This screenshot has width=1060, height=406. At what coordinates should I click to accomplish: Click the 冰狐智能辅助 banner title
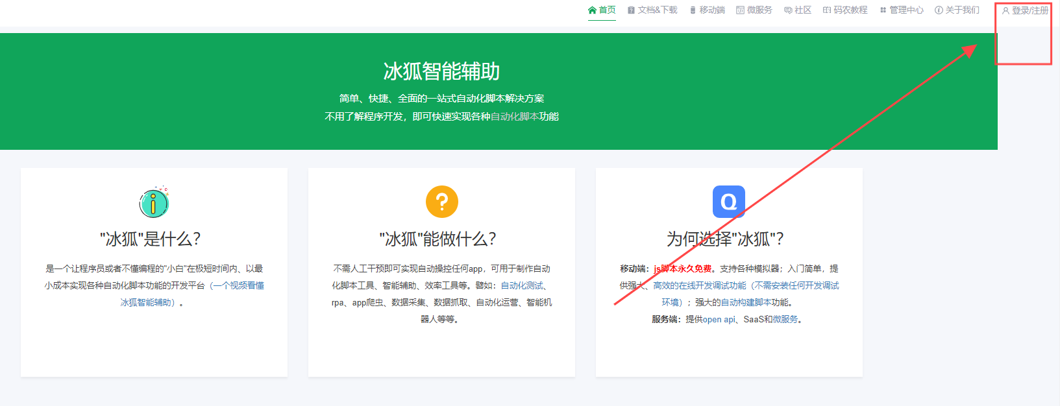pos(441,71)
